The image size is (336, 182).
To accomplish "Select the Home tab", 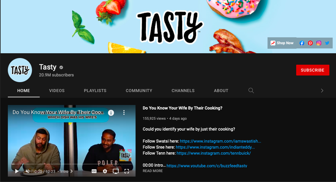I will point(24,91).
